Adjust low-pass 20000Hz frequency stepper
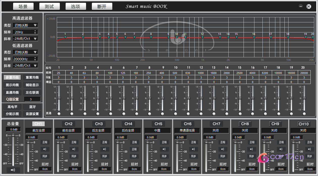Viewport: 318px width, 176px height. (x=35, y=59)
